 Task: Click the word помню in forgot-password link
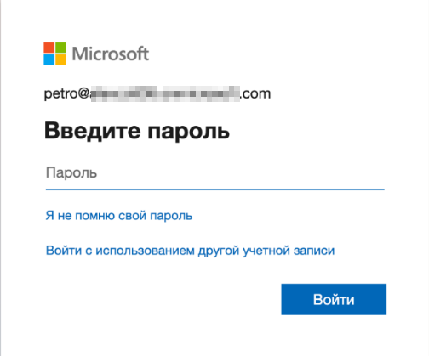(x=94, y=216)
